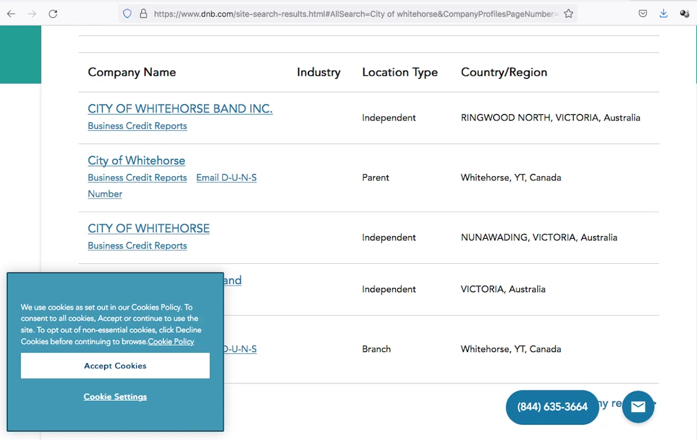The width and height of the screenshot is (697, 440).
Task: Click the Industry column header
Action: (318, 72)
